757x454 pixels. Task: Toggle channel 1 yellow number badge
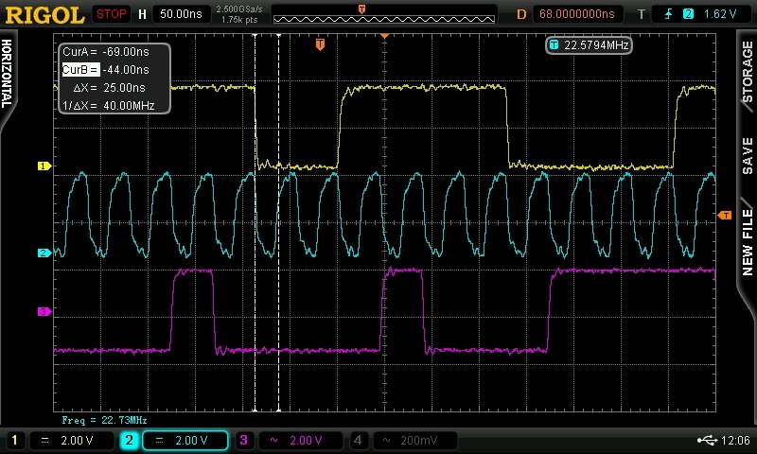(x=14, y=440)
